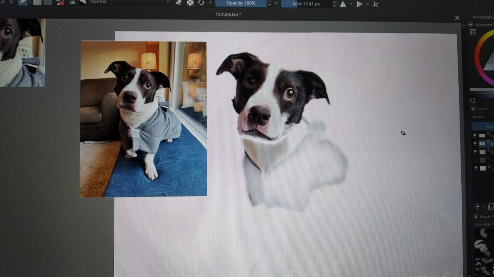Reload original brush preset icon
The width and height of the screenshot is (494, 277).
click(x=201, y=2)
